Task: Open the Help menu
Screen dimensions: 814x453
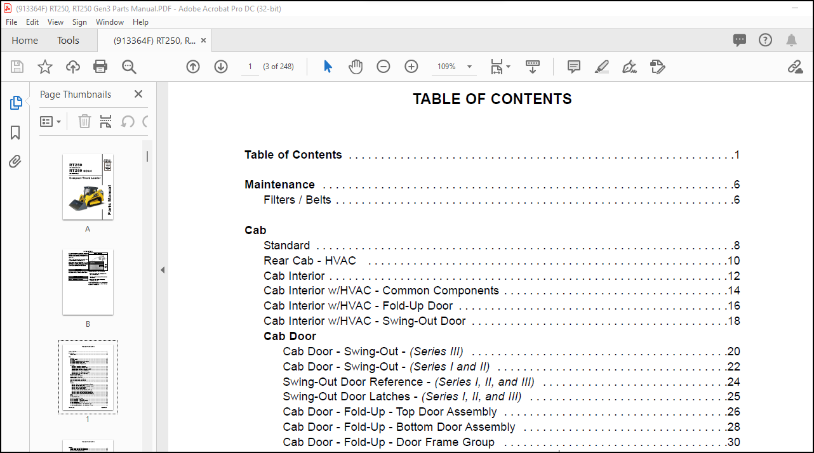Action: click(140, 22)
